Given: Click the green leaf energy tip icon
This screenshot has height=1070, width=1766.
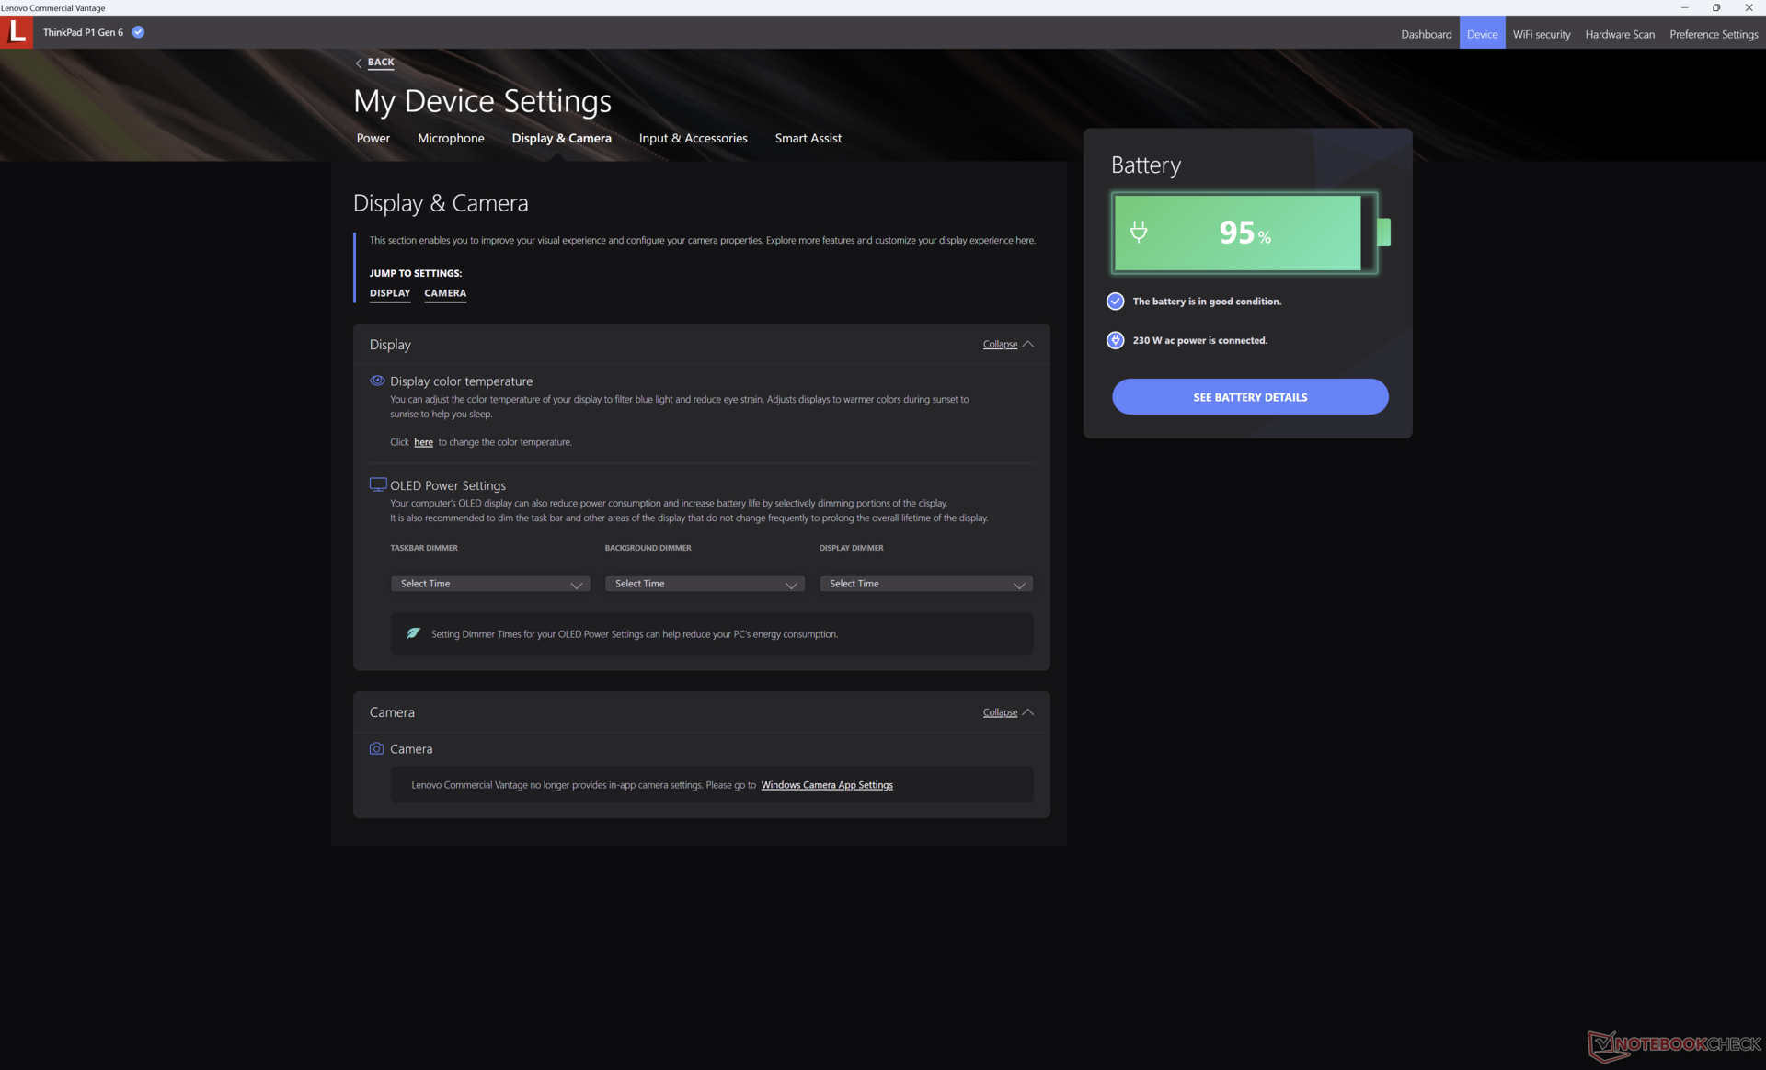Looking at the screenshot, I should pyautogui.click(x=413, y=633).
